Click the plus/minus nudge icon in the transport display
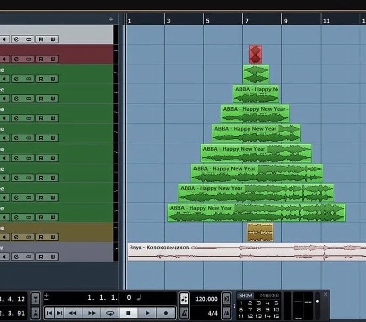Image resolution: width=366 pixels, height=322 pixels. (x=47, y=297)
